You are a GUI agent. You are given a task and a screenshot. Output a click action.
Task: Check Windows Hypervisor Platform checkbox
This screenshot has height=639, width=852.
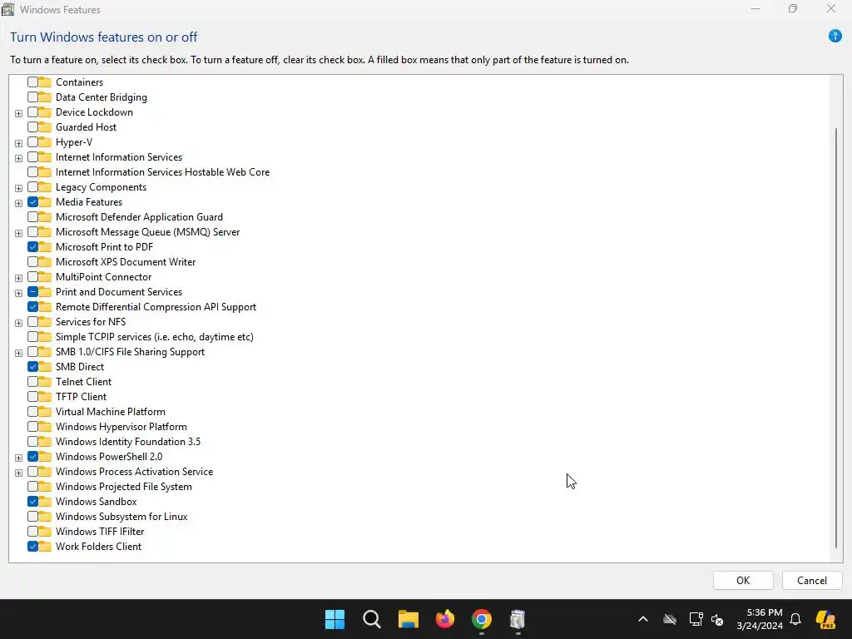click(32, 427)
